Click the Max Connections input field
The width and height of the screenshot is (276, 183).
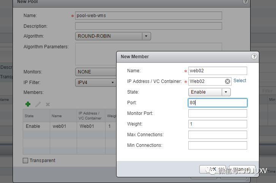[218, 135]
